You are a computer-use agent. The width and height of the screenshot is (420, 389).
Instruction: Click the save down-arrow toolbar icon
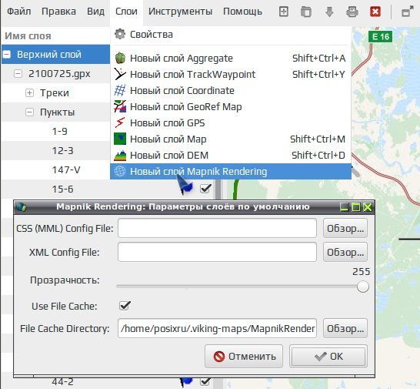click(x=329, y=12)
